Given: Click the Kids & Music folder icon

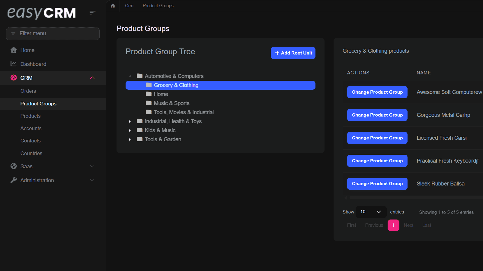Looking at the screenshot, I should (139, 130).
